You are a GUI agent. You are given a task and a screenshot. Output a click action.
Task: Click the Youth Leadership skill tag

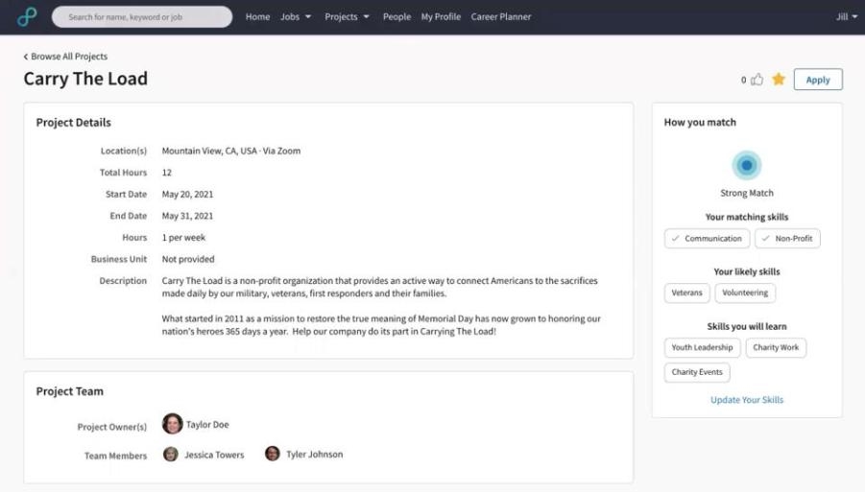[702, 347]
